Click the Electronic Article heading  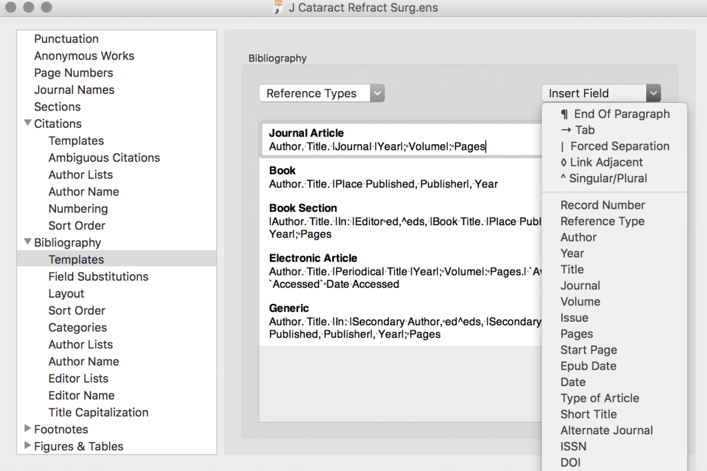click(313, 258)
